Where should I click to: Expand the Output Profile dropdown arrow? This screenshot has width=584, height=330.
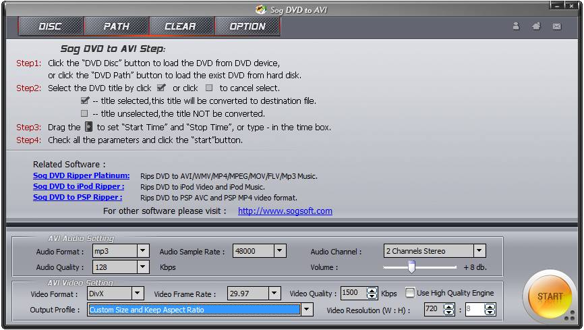(x=307, y=310)
